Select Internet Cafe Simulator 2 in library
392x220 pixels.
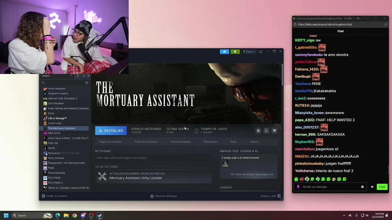click(x=62, y=98)
